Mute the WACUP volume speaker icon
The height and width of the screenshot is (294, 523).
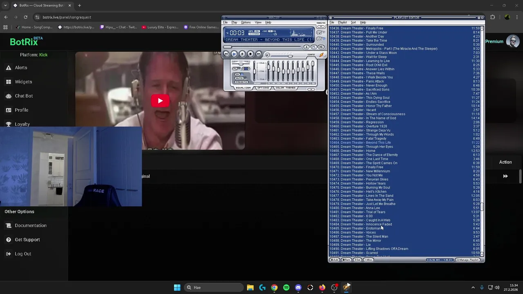point(268,55)
